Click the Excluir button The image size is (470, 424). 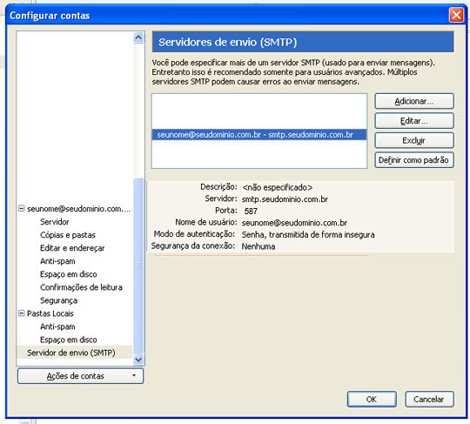click(x=414, y=140)
